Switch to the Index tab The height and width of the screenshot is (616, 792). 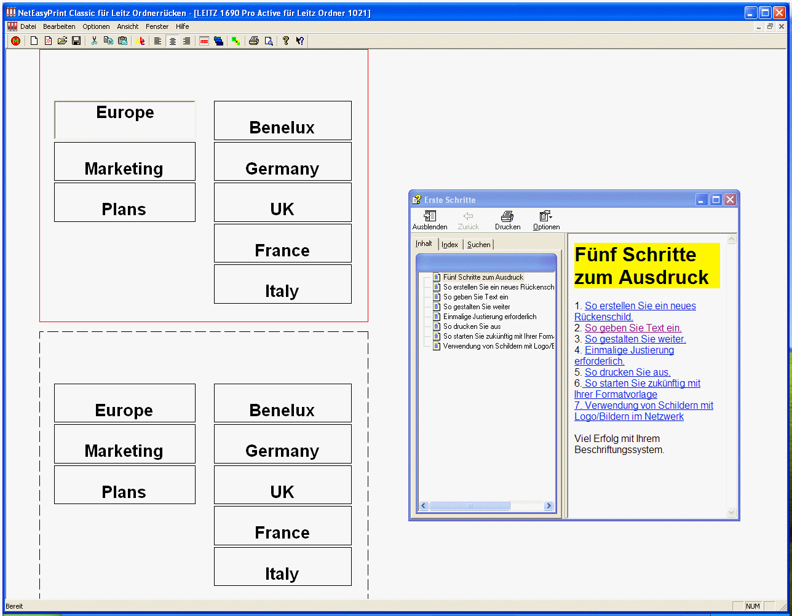[x=449, y=245]
